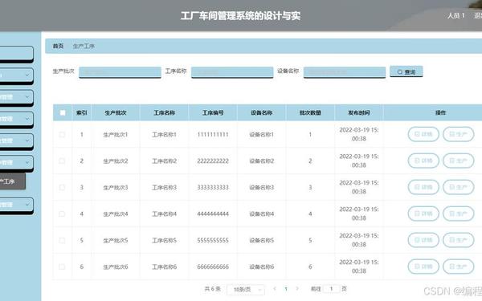The image size is (482, 301).
Task: Open 详情 details for row 生产批次1
Action: [423, 134]
